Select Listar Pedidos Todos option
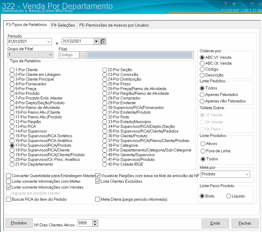262x232 pixels. click(x=208, y=88)
